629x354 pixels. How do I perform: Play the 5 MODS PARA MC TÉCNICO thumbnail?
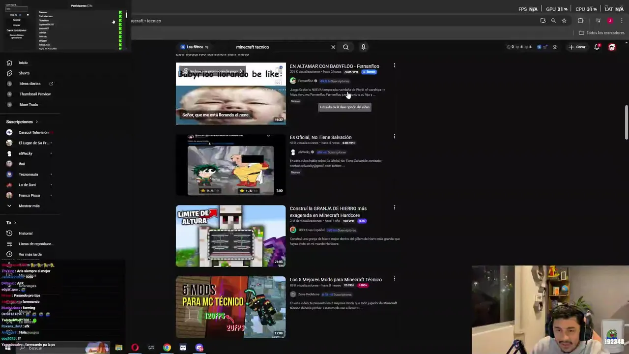point(230,307)
